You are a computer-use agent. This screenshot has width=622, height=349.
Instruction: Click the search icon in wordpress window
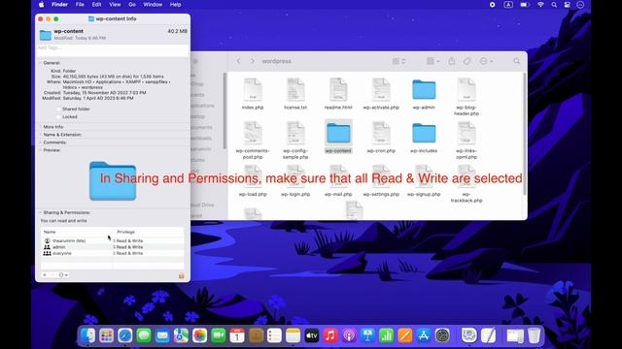pos(516,61)
